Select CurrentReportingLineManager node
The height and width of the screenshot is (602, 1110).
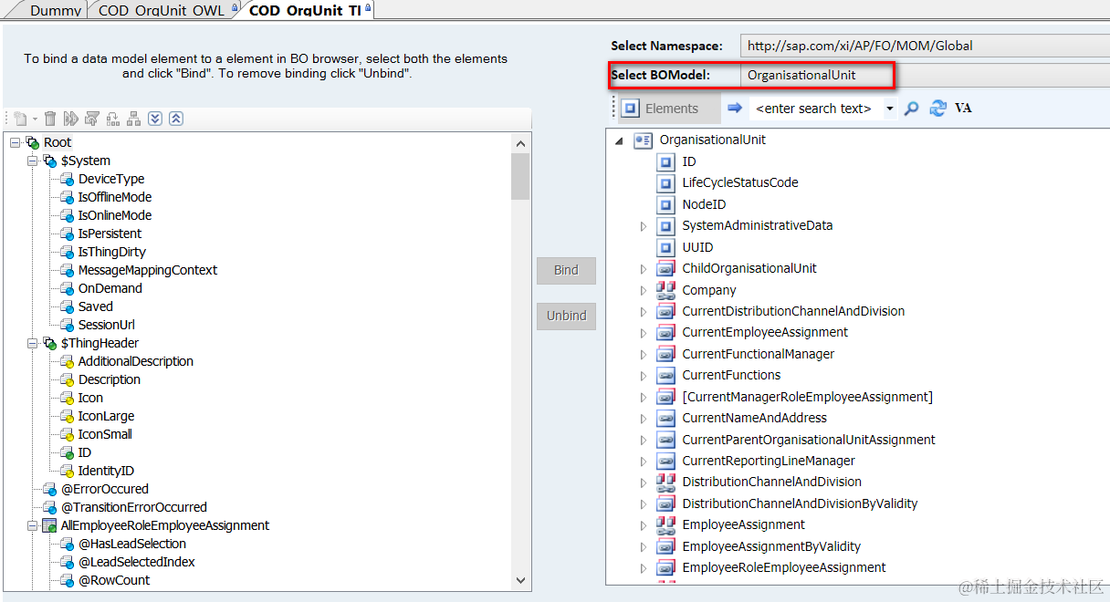pos(769,461)
